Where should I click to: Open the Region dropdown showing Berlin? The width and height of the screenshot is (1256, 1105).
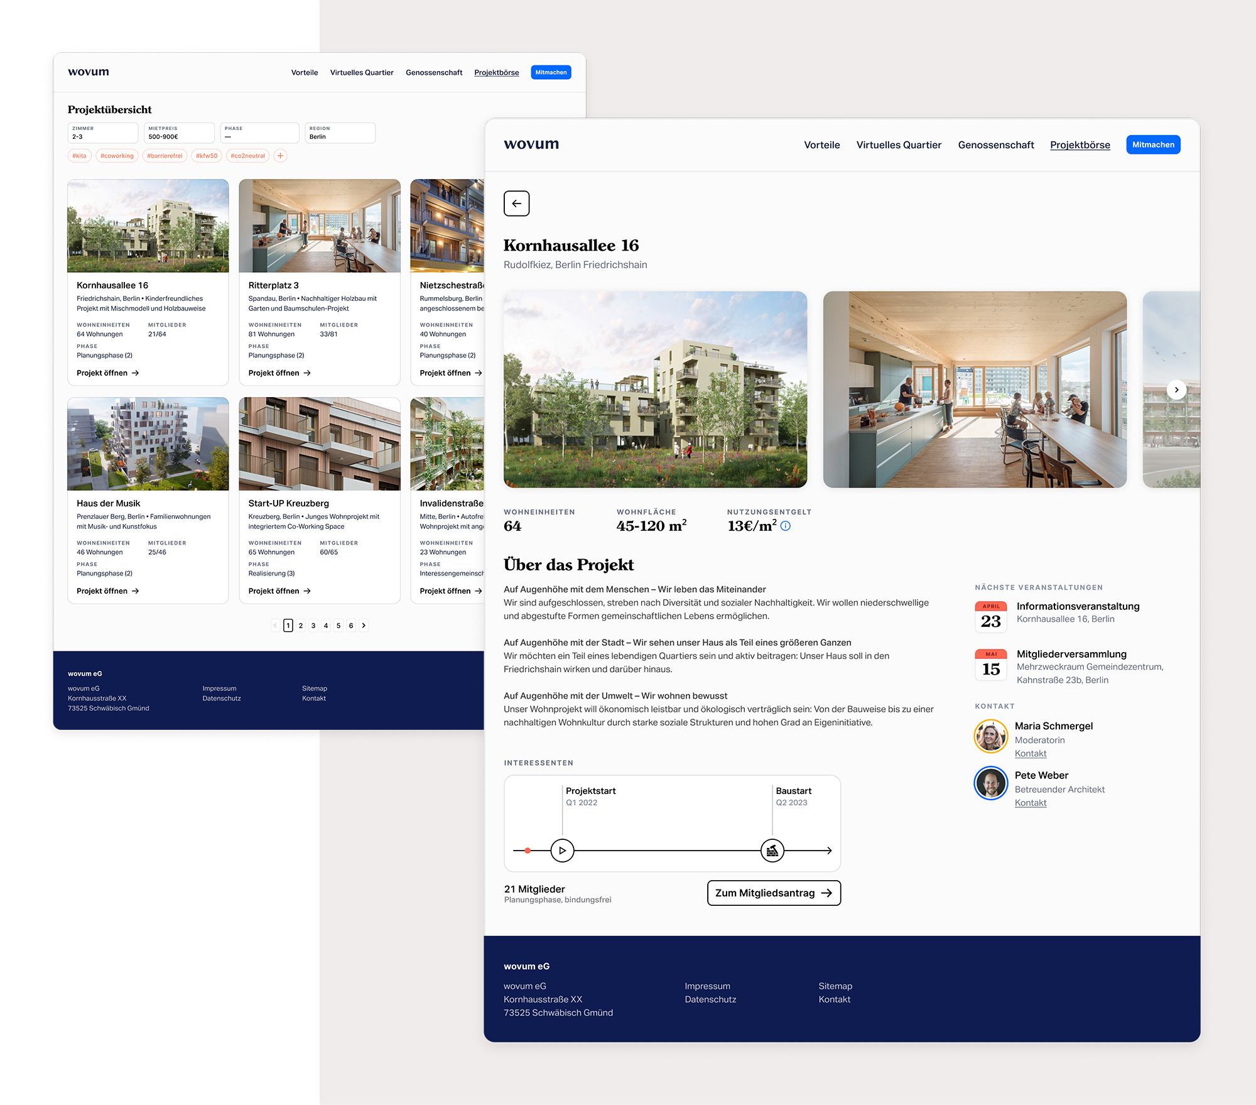pyautogui.click(x=340, y=133)
